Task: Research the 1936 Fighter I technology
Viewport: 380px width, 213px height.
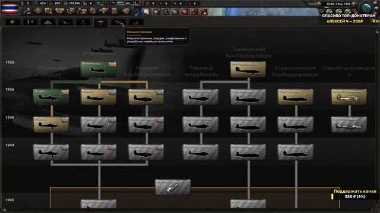Action: pos(99,97)
